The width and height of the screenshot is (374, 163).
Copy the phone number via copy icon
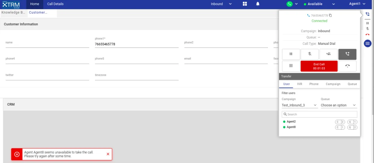click(330, 15)
